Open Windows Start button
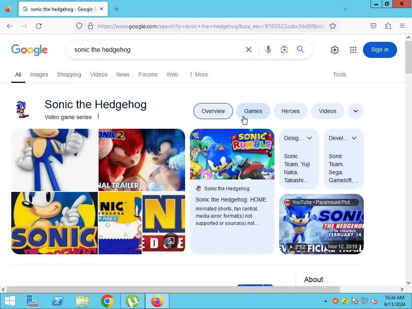The height and width of the screenshot is (309, 412). 10,301
